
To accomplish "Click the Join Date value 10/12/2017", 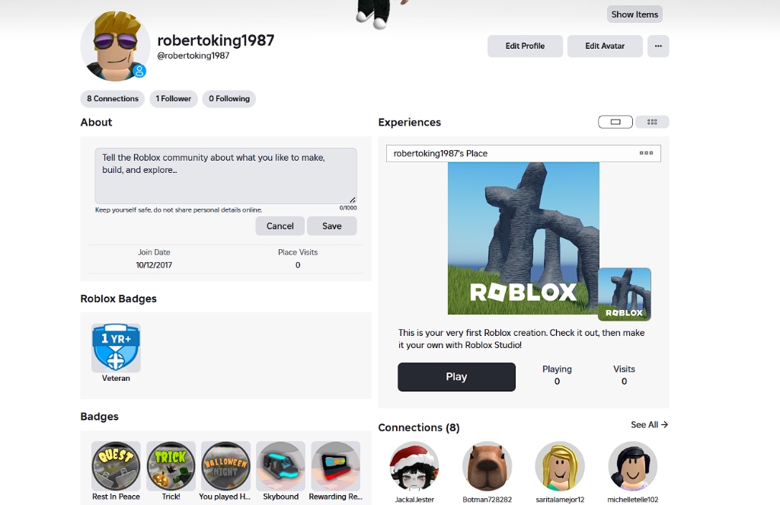I will [x=154, y=265].
